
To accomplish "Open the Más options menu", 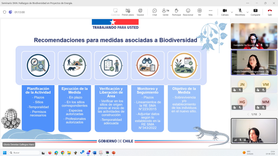I will coord(210,12).
